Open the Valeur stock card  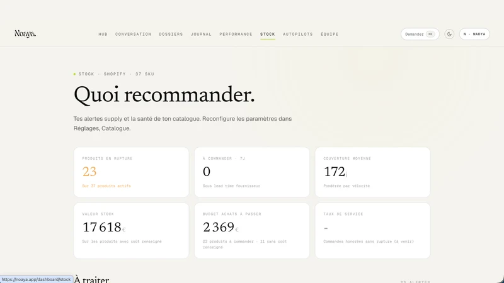(131, 231)
